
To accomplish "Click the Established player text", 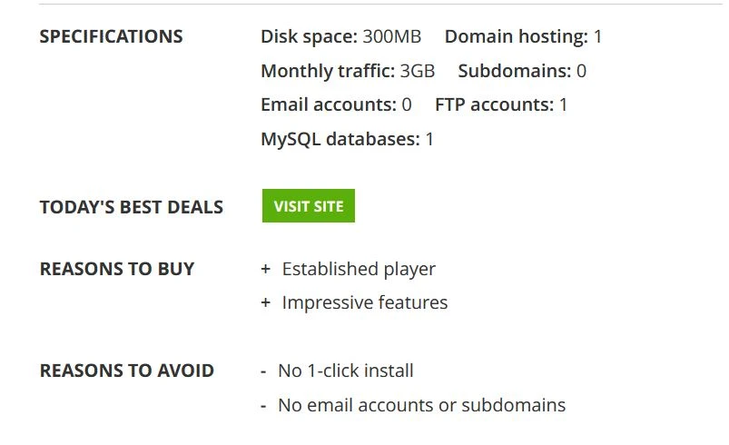I will coord(359,269).
